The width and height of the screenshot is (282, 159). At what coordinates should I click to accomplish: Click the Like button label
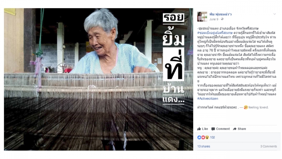point(205,129)
